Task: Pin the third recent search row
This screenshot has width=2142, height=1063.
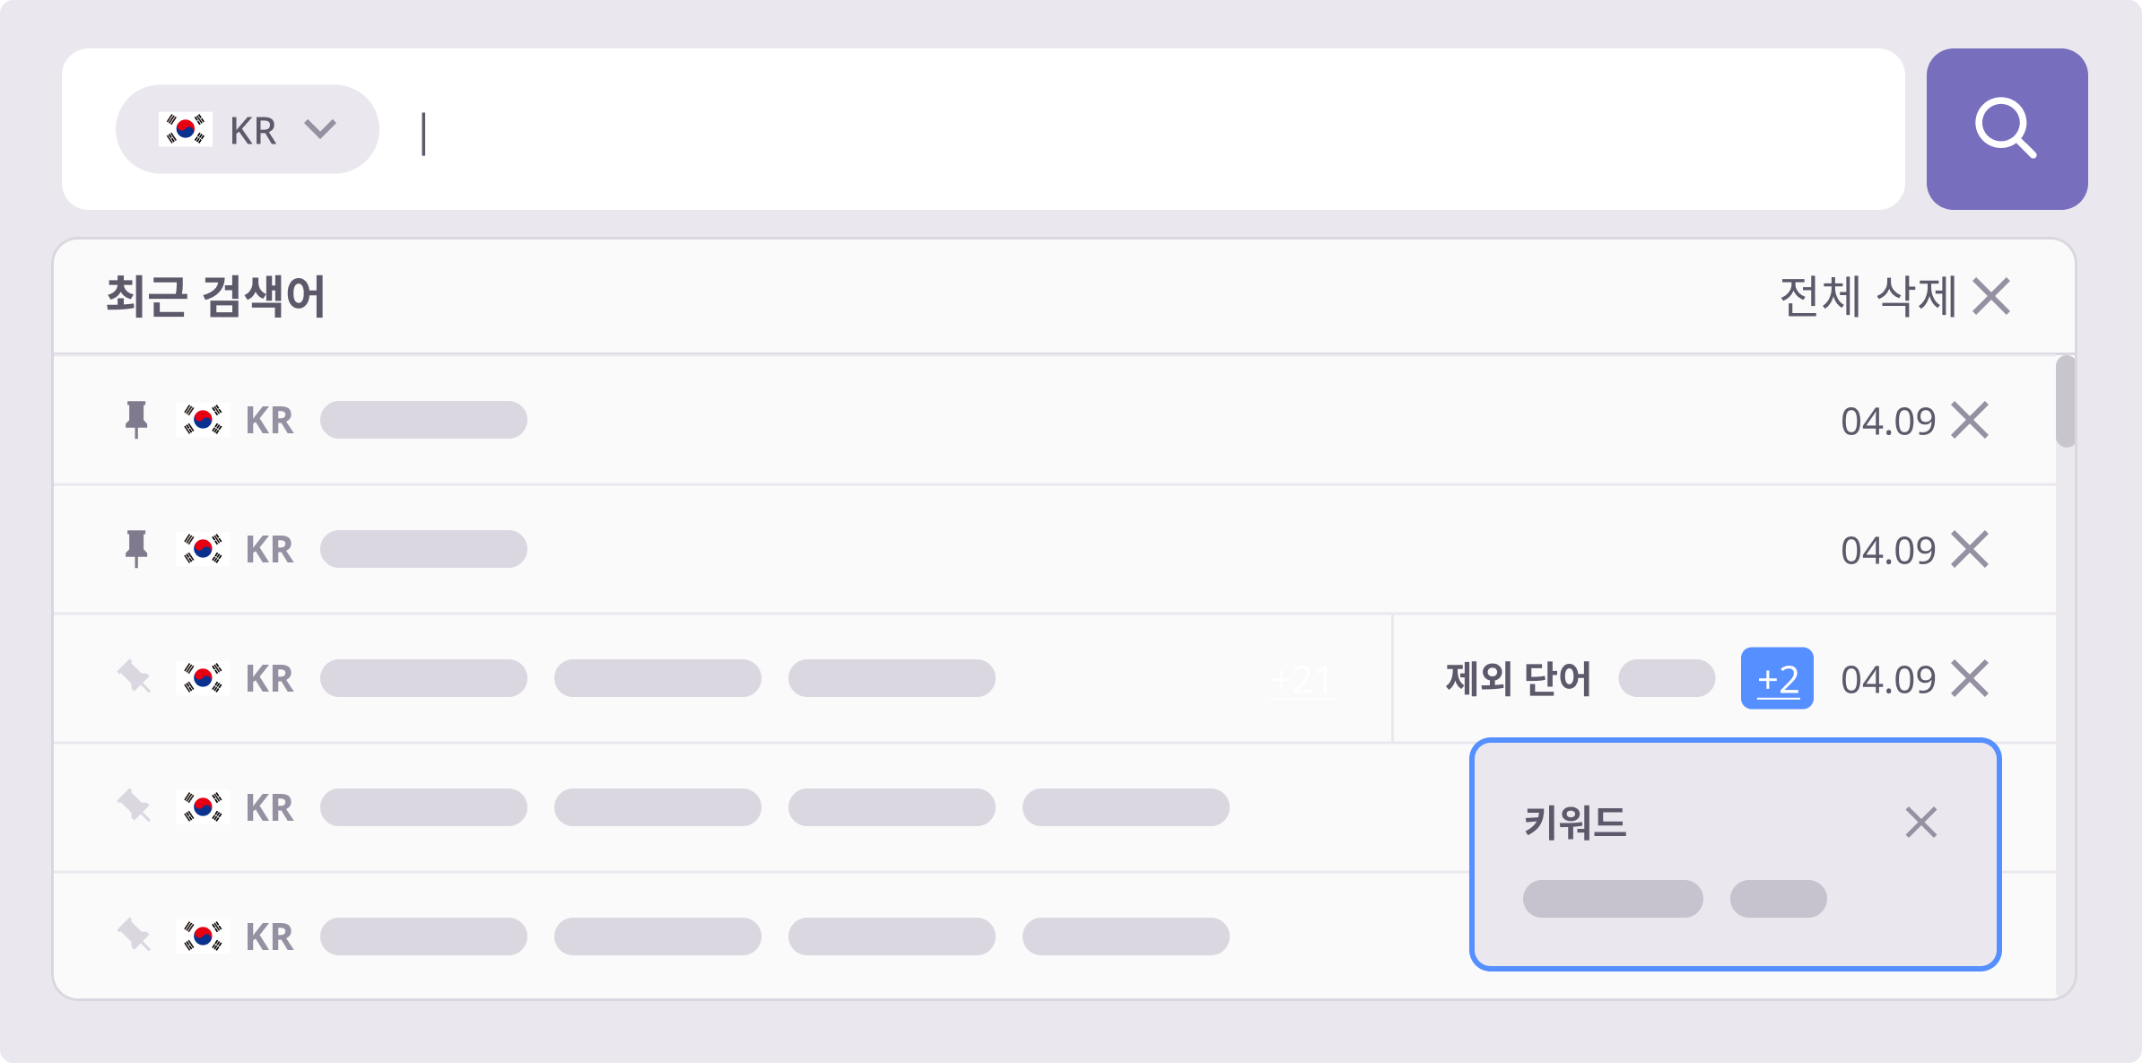Action: (x=135, y=677)
